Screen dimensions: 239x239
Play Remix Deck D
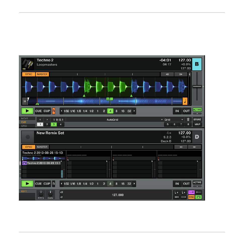pyautogui.click(x=27, y=184)
